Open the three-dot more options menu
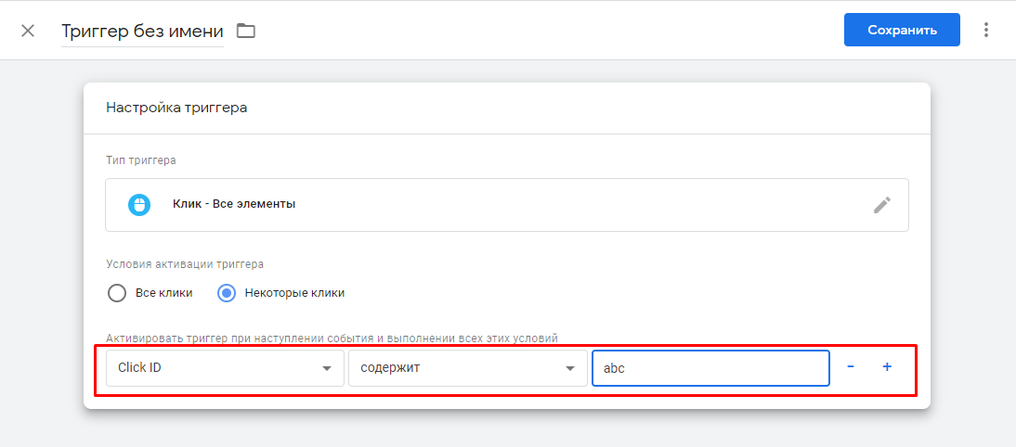 [986, 31]
